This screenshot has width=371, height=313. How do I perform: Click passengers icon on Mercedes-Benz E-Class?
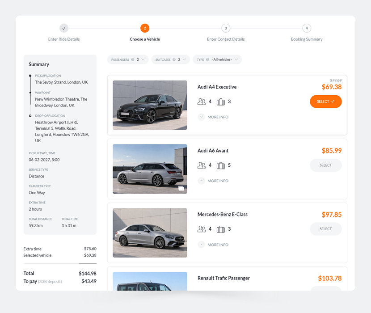202,229
